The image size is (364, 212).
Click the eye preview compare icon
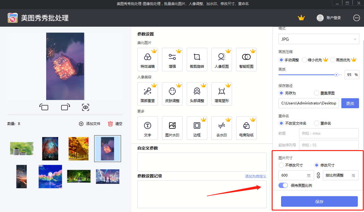86,107
